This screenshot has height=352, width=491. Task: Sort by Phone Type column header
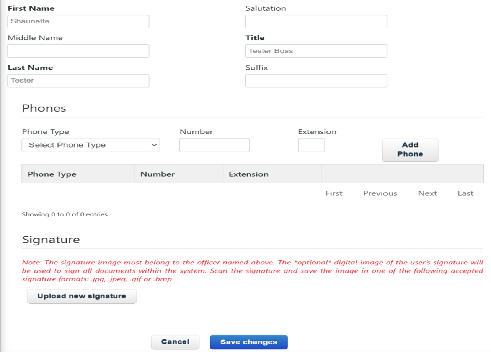pyautogui.click(x=52, y=174)
